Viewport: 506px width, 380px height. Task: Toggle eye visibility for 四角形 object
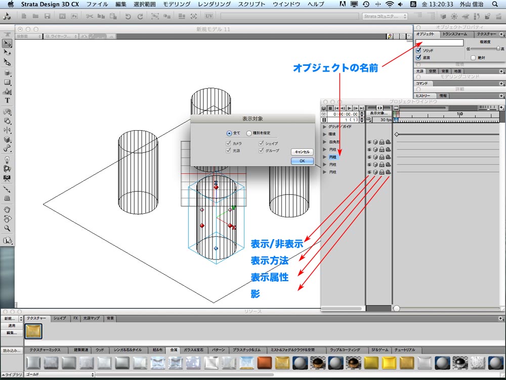(x=369, y=142)
